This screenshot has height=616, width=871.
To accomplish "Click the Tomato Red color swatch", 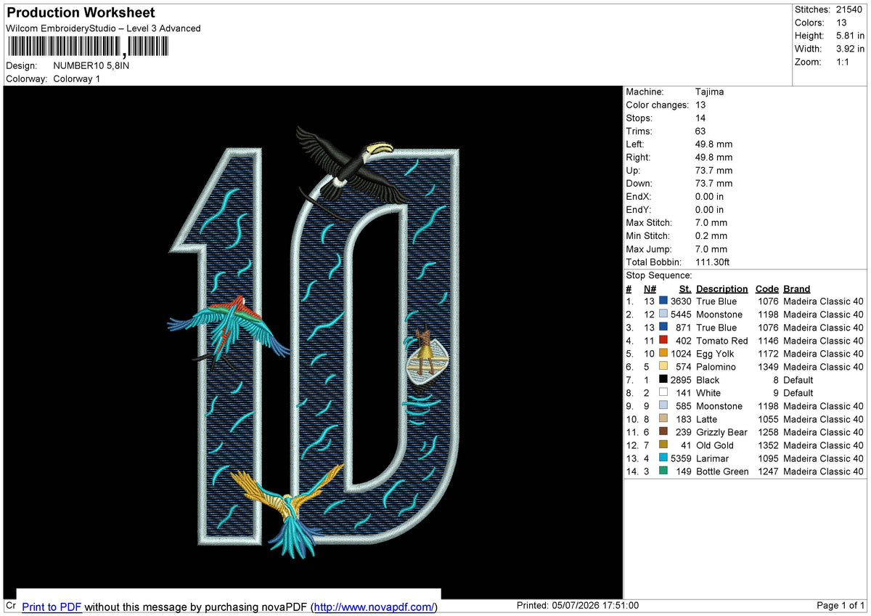I will point(663,340).
